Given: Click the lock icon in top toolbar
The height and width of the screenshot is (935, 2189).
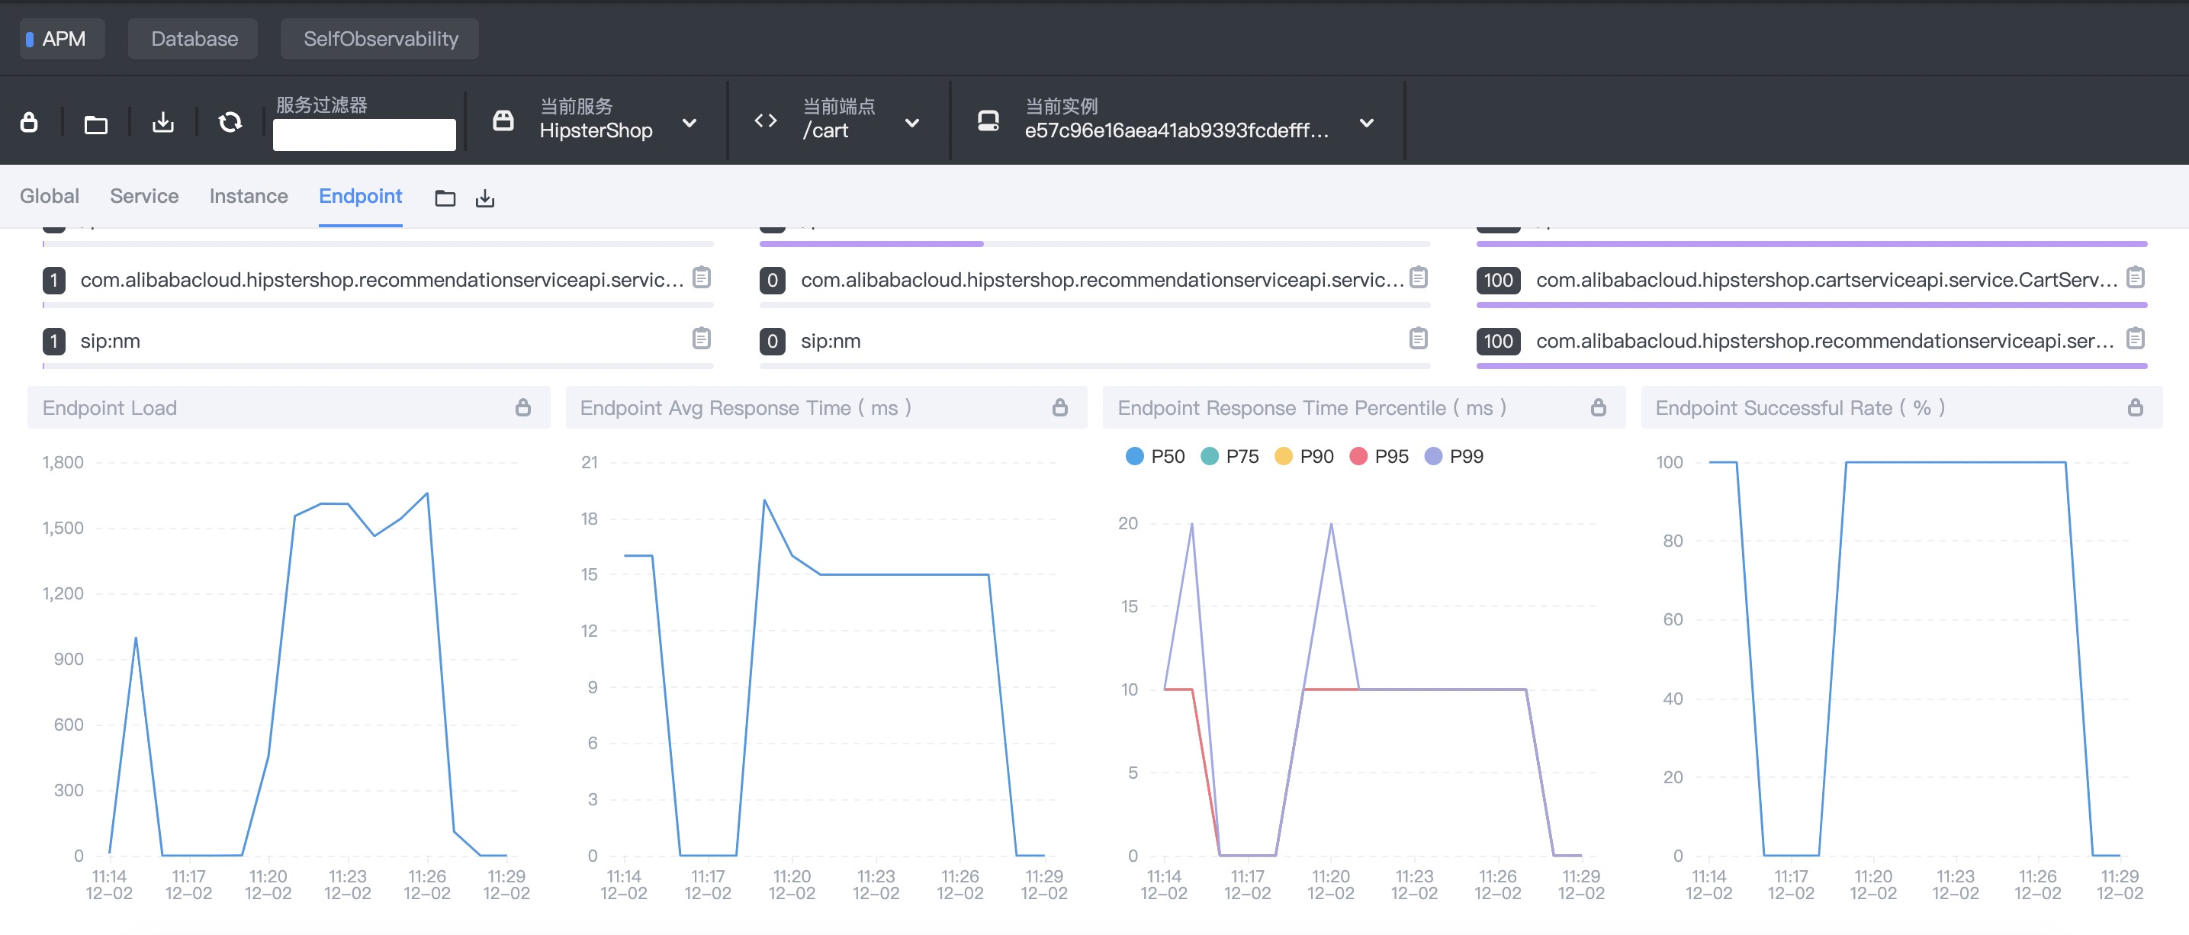Looking at the screenshot, I should point(29,122).
